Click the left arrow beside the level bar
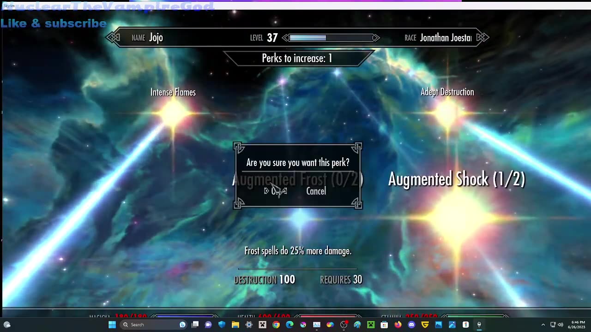 286,38
